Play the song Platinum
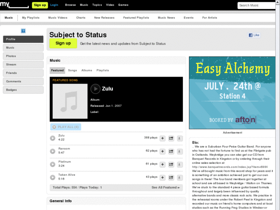 coord(52,164)
